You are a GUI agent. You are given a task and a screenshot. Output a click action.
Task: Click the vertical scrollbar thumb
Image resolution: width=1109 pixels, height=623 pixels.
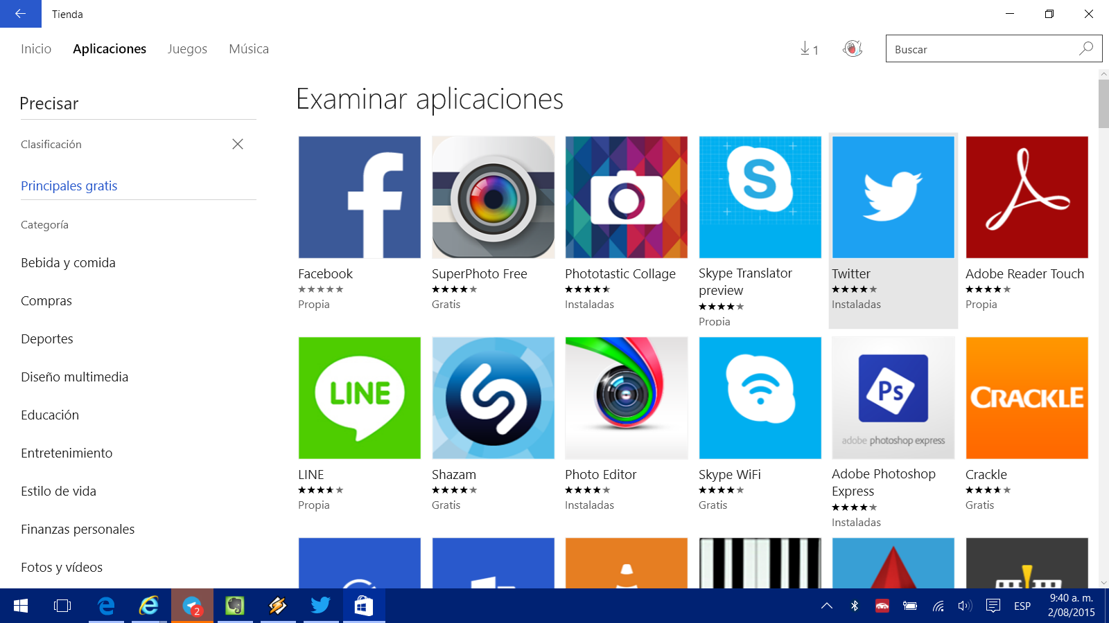pyautogui.click(x=1103, y=104)
